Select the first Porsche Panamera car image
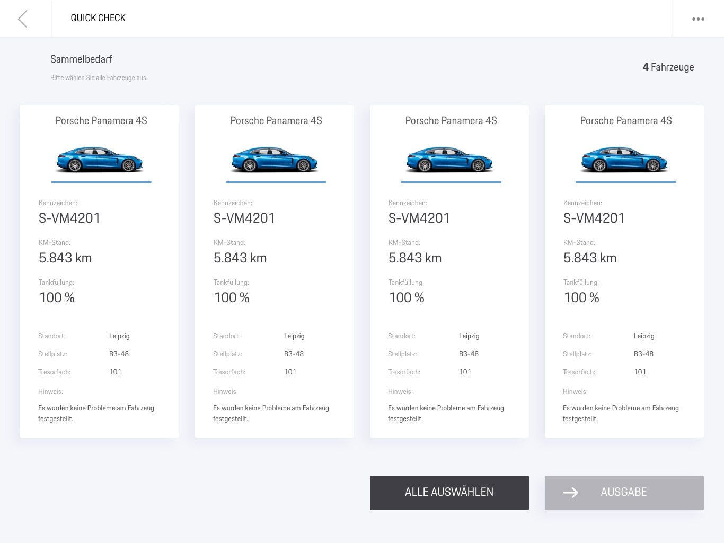 pos(100,160)
